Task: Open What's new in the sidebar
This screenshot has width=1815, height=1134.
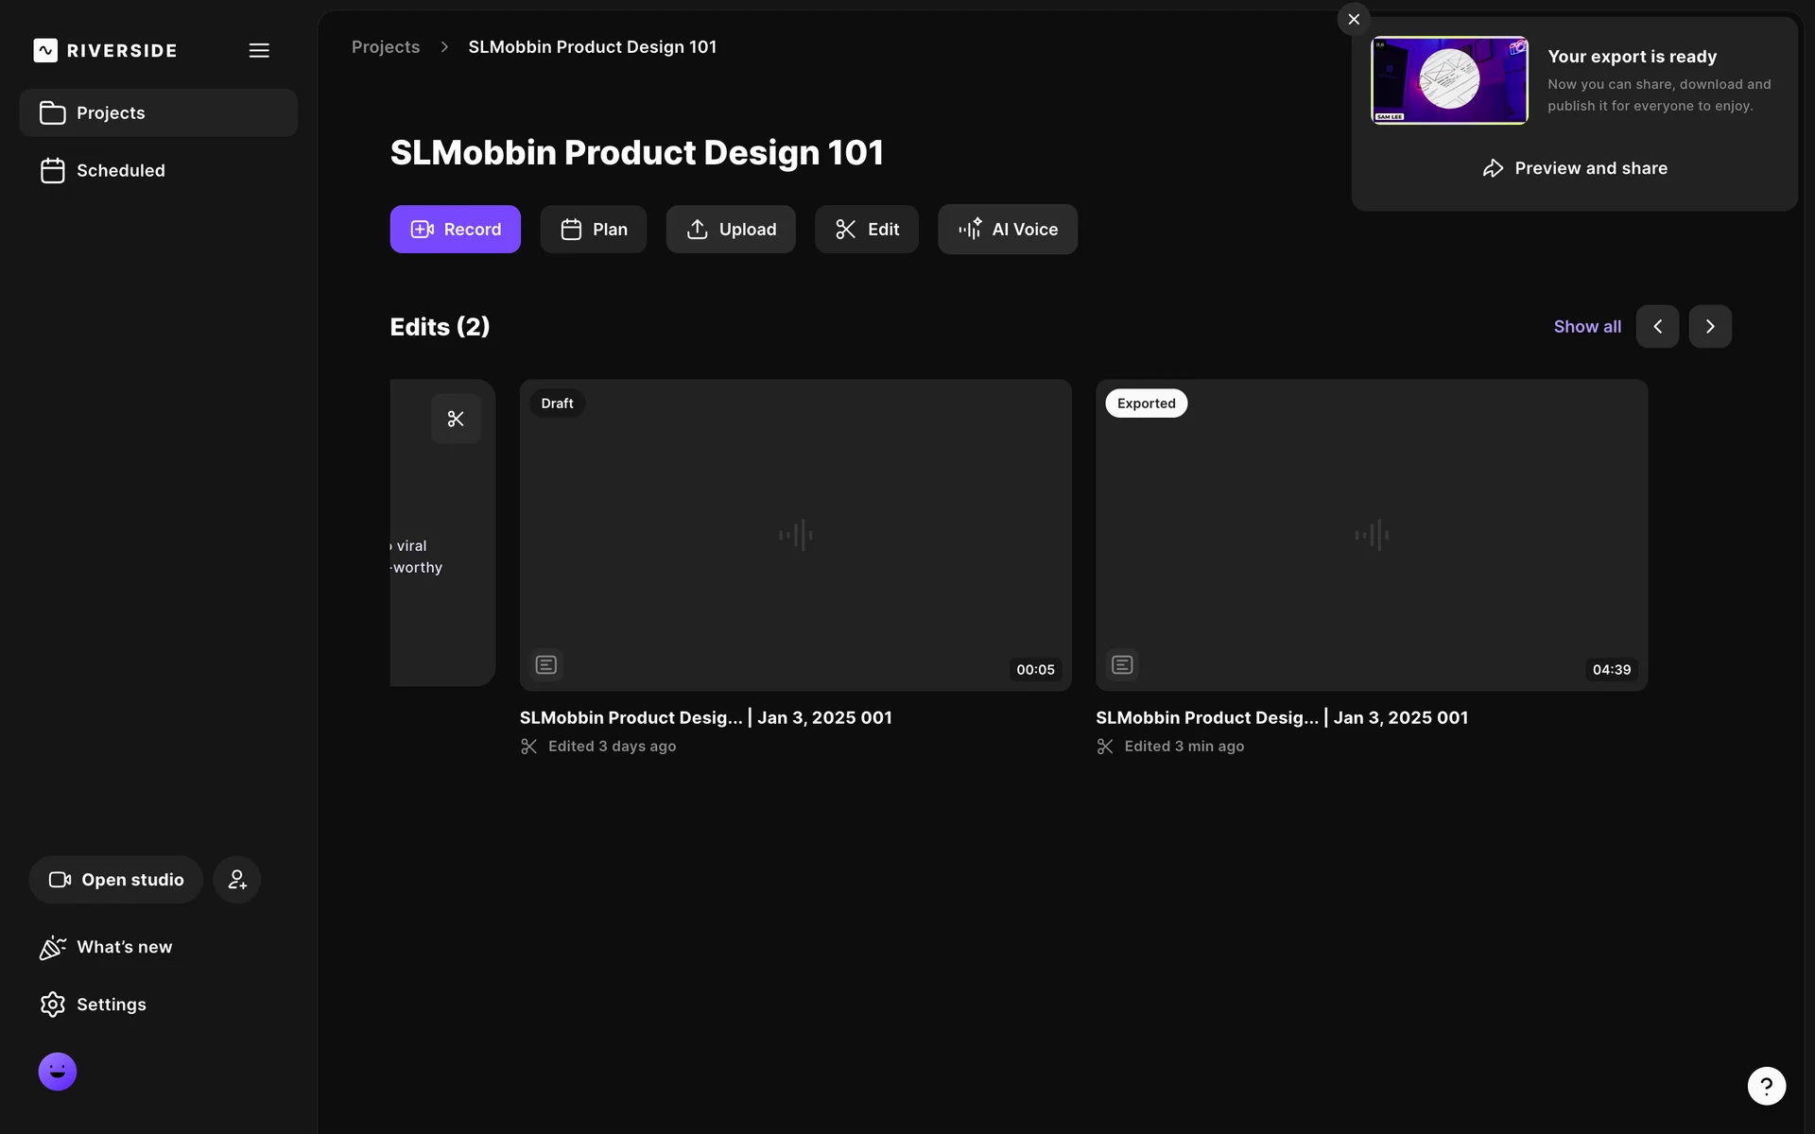Action: point(124,947)
